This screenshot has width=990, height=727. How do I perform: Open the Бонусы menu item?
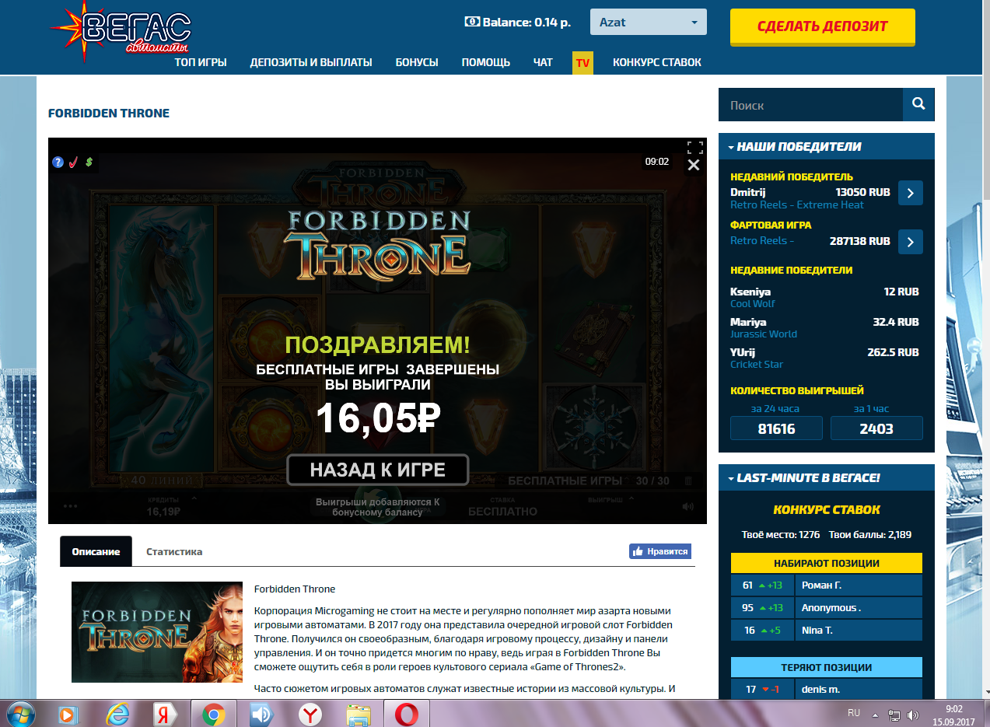click(417, 62)
